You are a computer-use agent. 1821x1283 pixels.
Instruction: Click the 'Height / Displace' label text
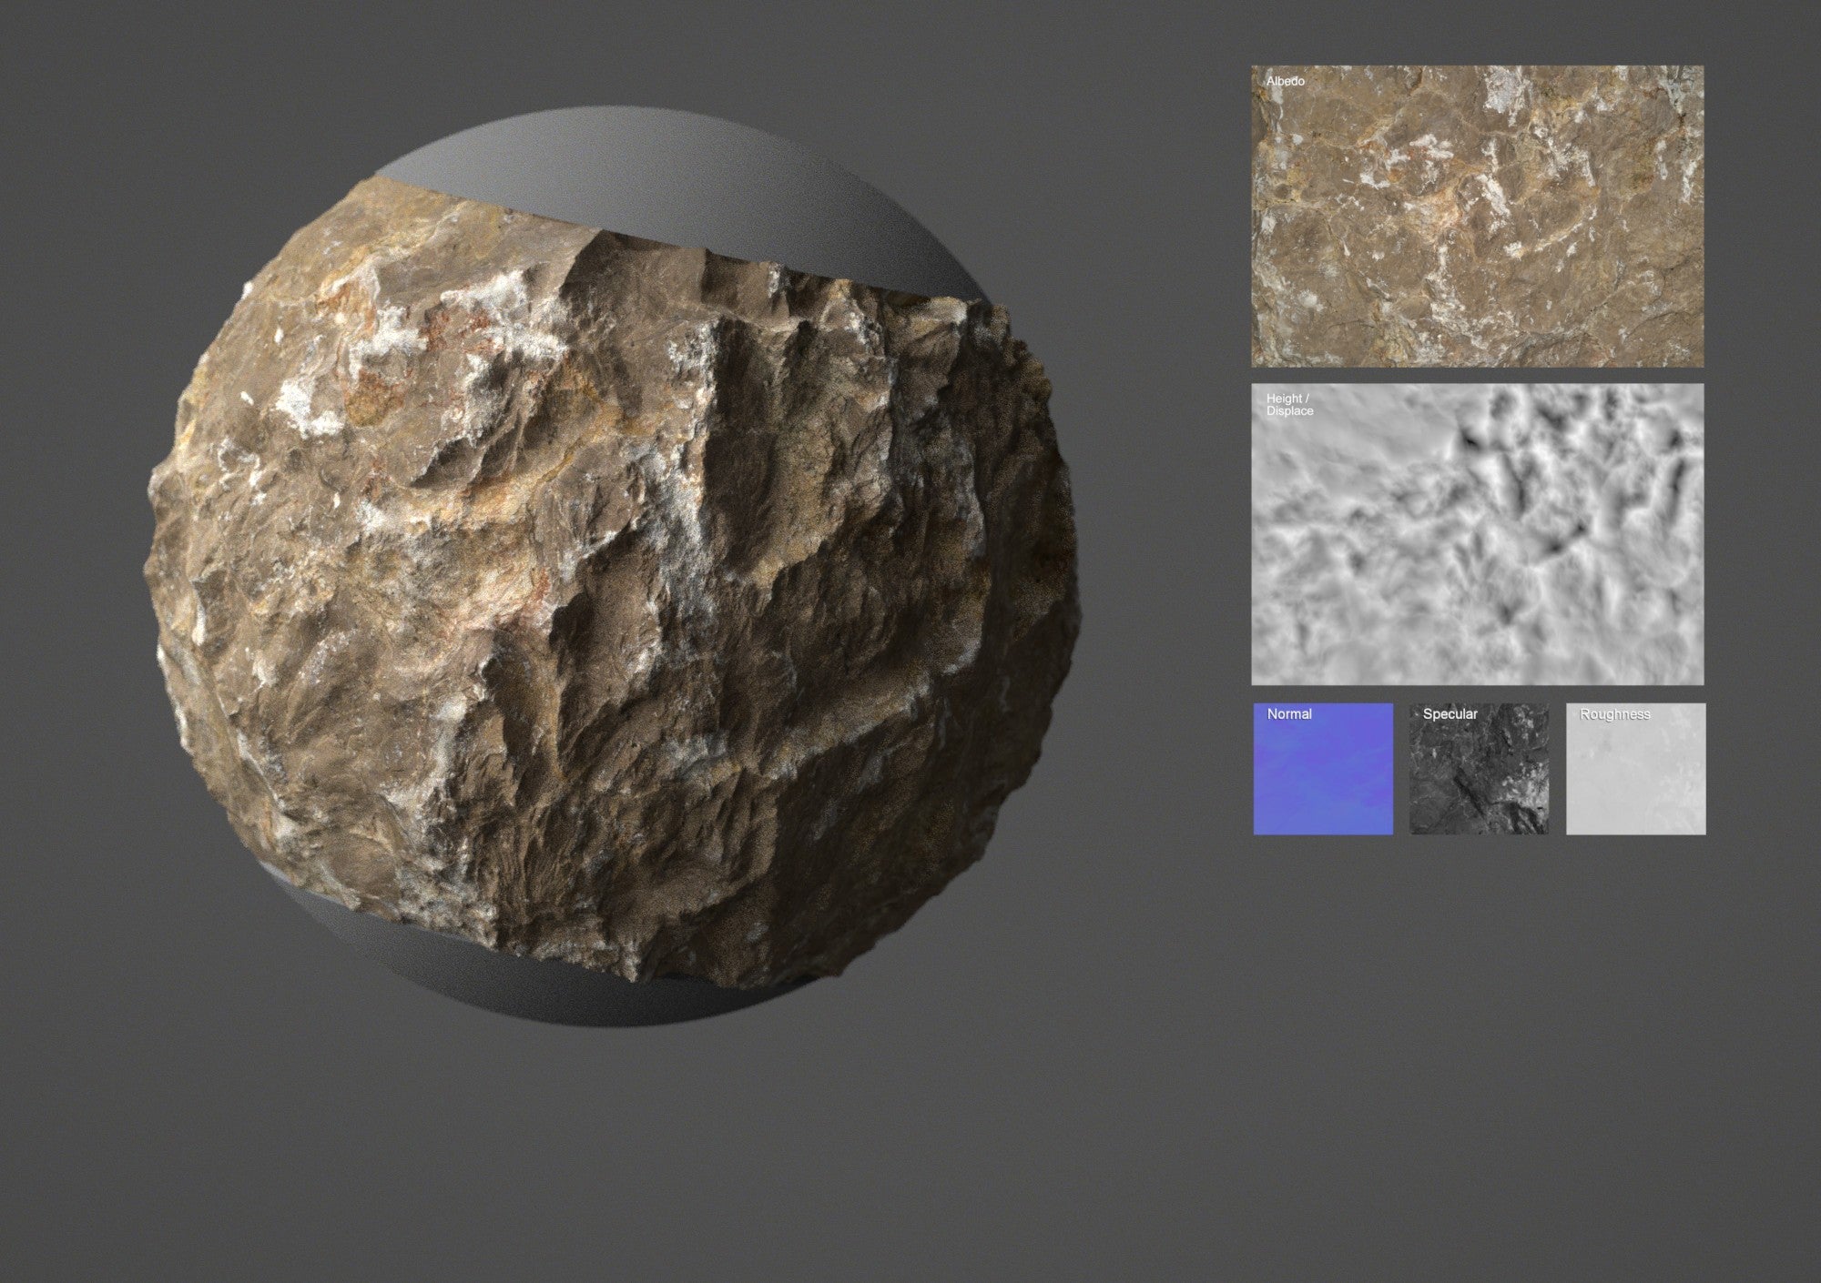coord(1289,405)
